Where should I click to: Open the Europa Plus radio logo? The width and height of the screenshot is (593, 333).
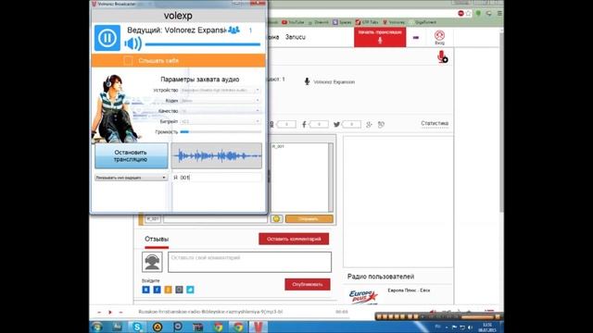(362, 296)
